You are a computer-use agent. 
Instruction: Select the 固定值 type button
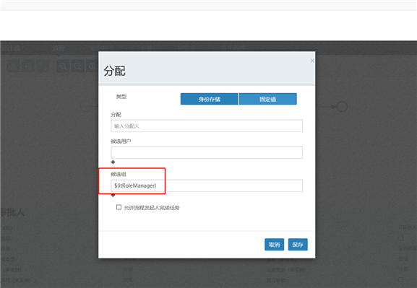point(268,99)
